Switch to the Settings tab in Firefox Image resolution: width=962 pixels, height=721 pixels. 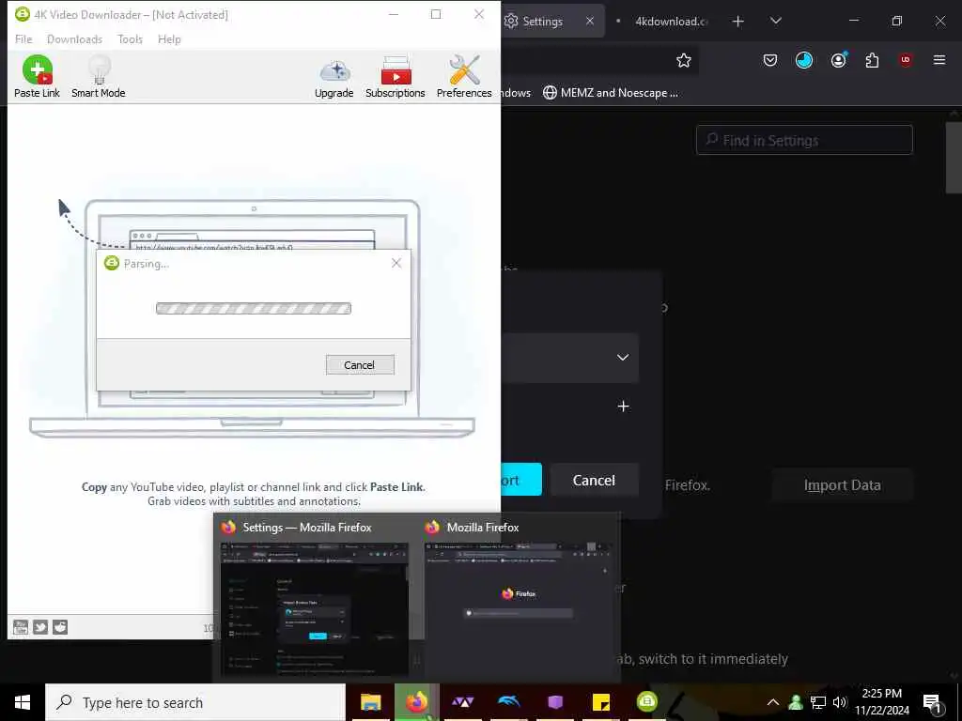point(543,22)
